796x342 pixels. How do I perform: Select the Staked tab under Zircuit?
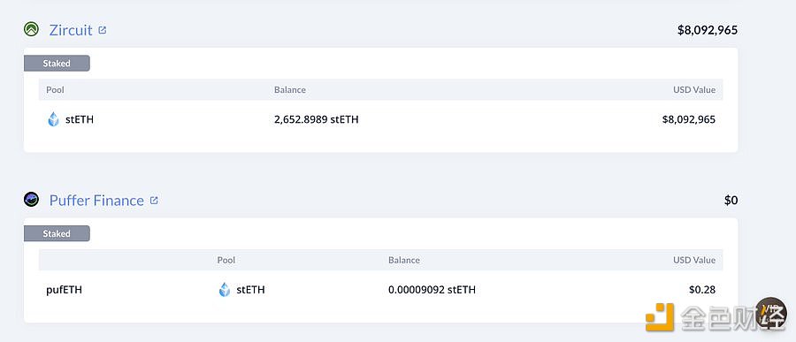(x=57, y=64)
